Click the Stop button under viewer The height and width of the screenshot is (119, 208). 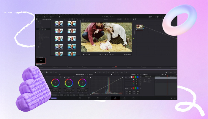coord(105,54)
